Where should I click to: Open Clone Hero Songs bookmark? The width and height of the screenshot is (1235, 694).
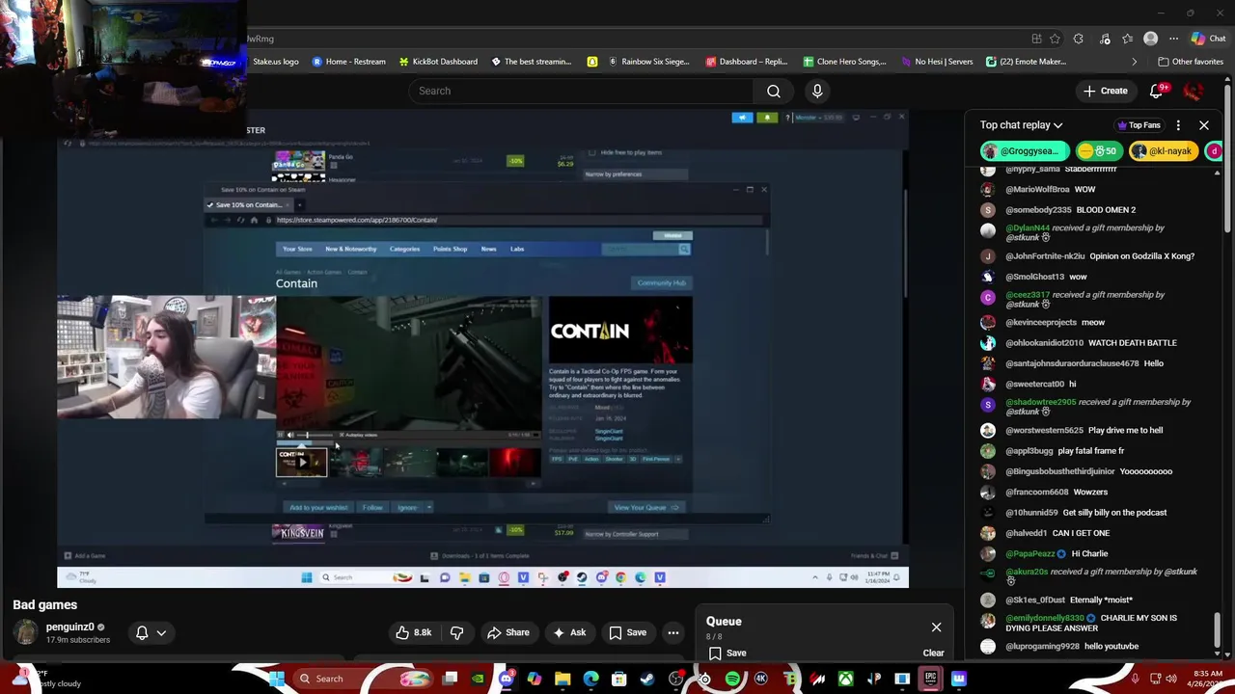[844, 62]
